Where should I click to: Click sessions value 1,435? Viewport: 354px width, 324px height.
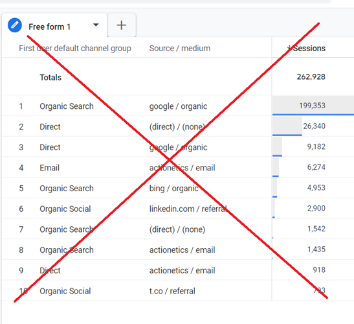click(316, 249)
